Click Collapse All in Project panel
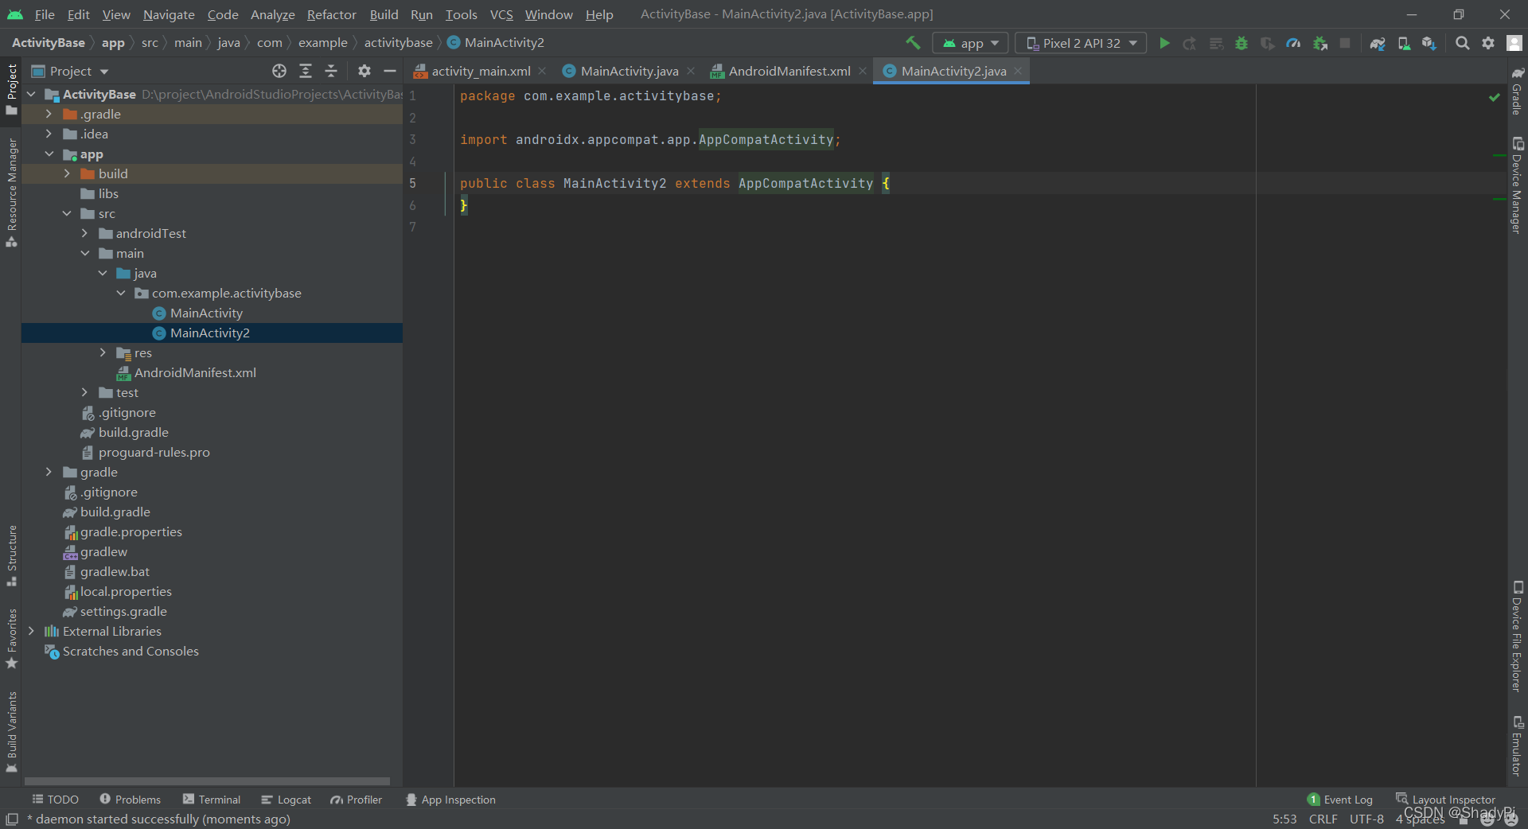This screenshot has height=829, width=1528. pos(331,71)
